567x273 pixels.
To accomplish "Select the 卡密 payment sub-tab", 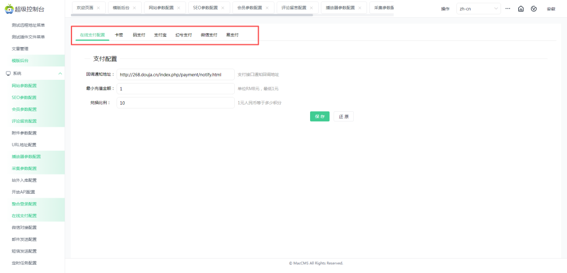I will 118,35.
